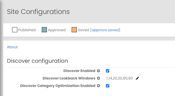The width and height of the screenshot is (175, 96).
Task: Click the Discover configuration heading
Action: pyautogui.click(x=37, y=61)
